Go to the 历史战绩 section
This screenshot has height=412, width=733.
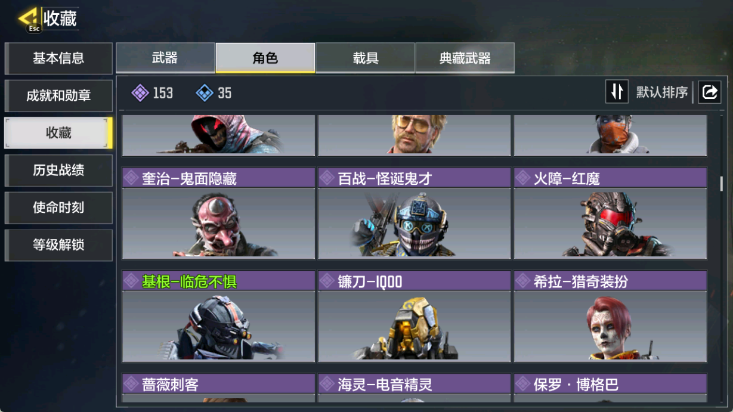(x=58, y=171)
